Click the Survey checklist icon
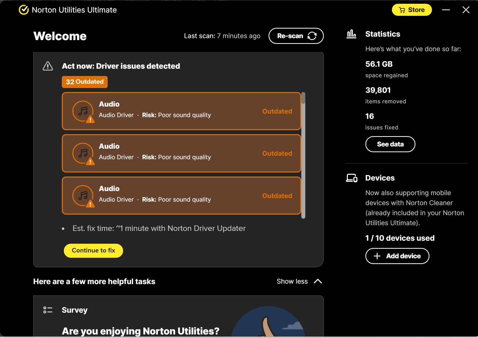478x338 pixels. coord(48,310)
